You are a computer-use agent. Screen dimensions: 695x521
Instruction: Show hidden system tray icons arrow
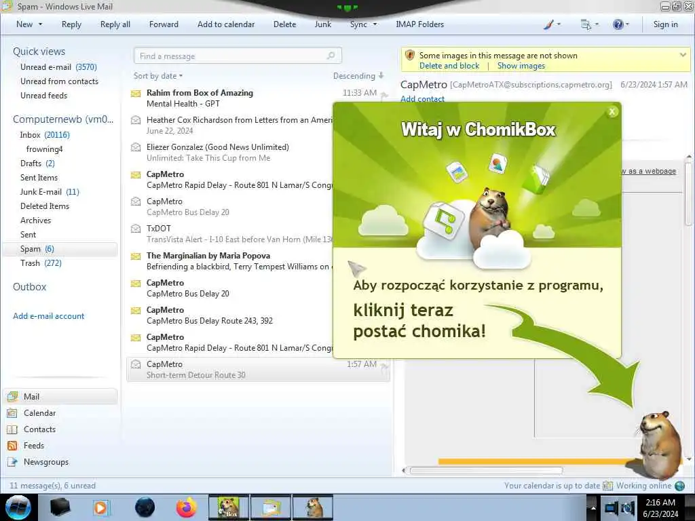click(593, 508)
